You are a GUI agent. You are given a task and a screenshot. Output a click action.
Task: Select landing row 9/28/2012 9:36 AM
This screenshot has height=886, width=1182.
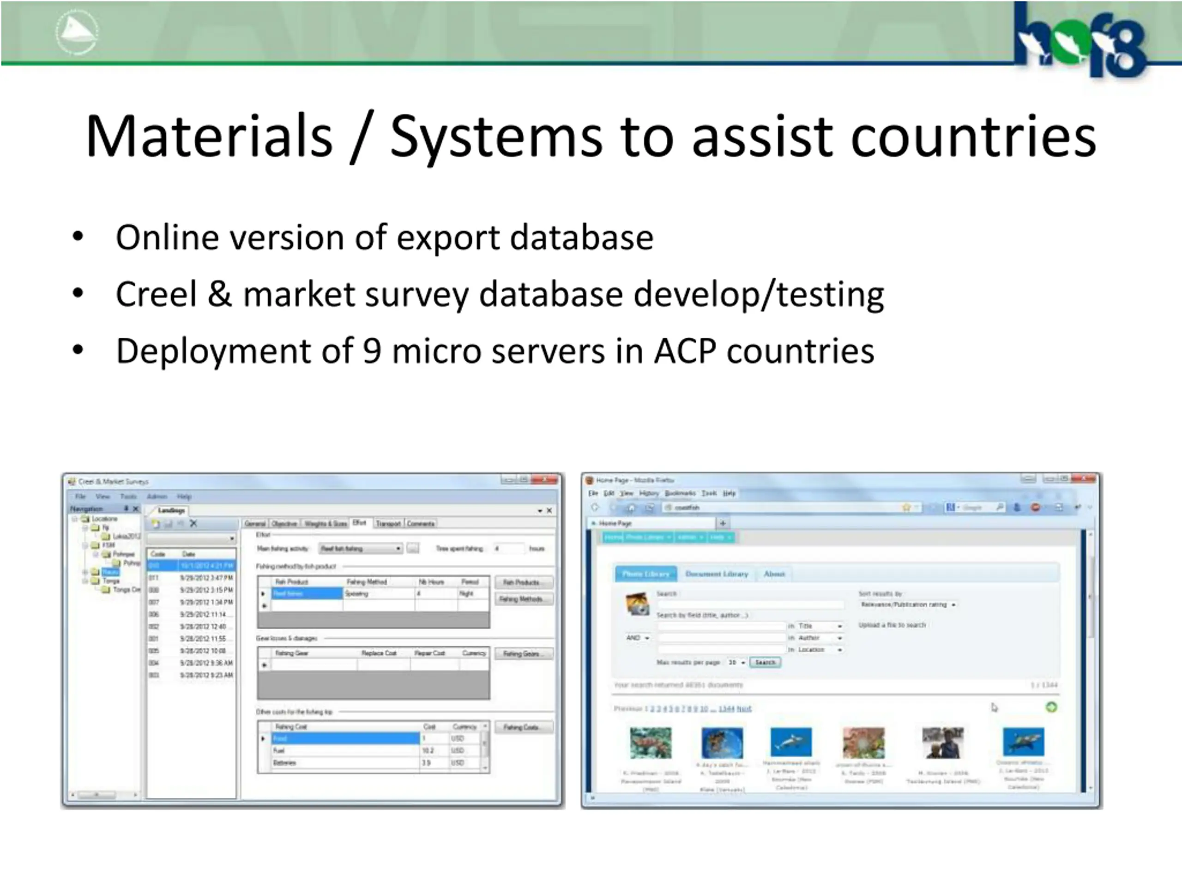pyautogui.click(x=191, y=663)
